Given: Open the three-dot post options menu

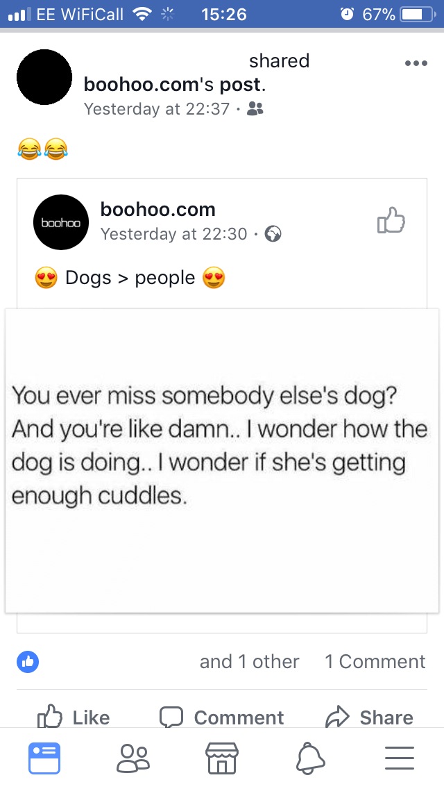Looking at the screenshot, I should (416, 63).
